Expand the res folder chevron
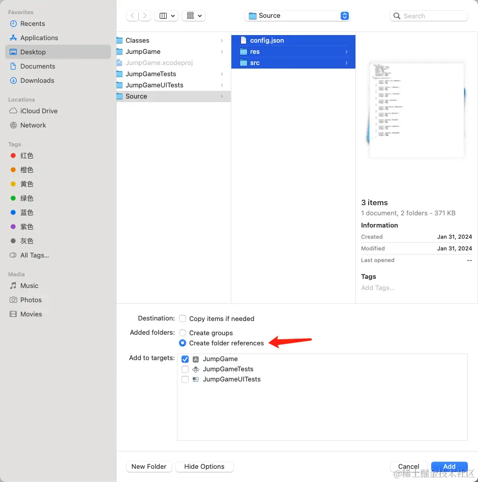 [x=347, y=52]
